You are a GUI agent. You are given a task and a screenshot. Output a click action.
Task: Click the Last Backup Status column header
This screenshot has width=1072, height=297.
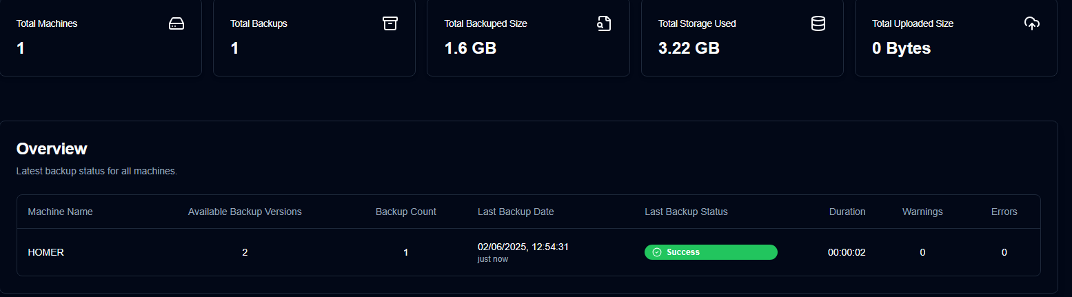click(686, 212)
